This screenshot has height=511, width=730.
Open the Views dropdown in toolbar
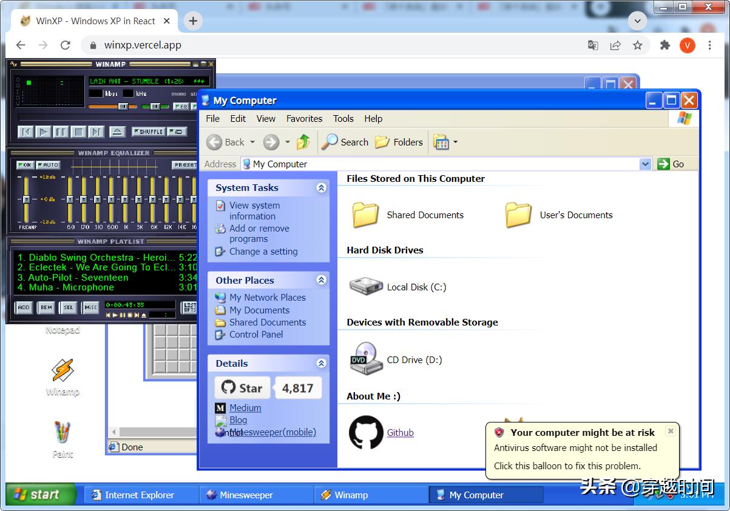tap(446, 142)
